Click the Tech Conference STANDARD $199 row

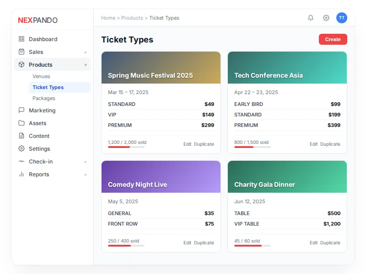(x=287, y=115)
